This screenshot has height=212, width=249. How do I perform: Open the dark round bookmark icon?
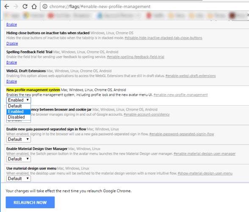232,16
